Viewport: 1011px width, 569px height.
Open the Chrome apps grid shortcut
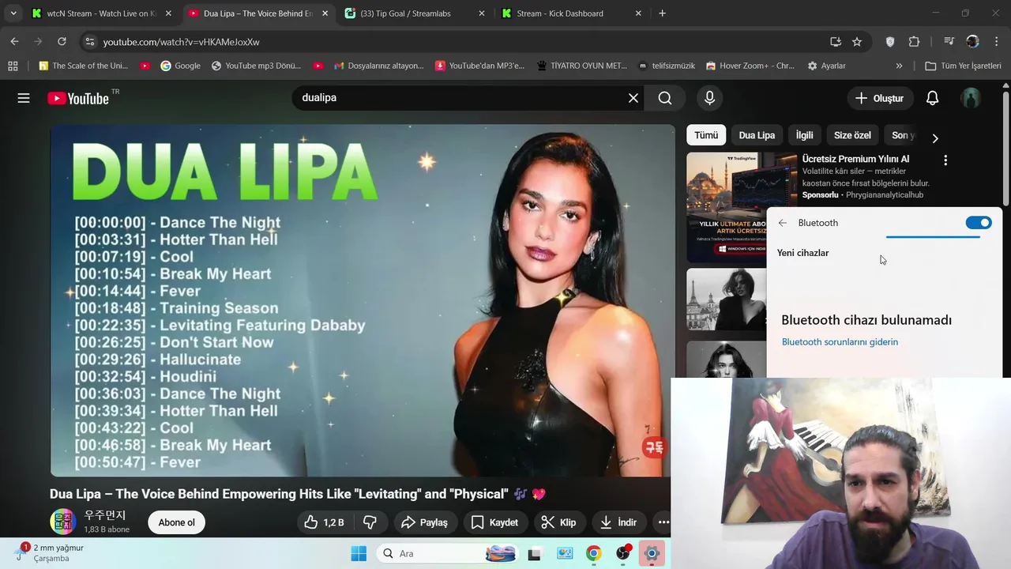point(13,66)
